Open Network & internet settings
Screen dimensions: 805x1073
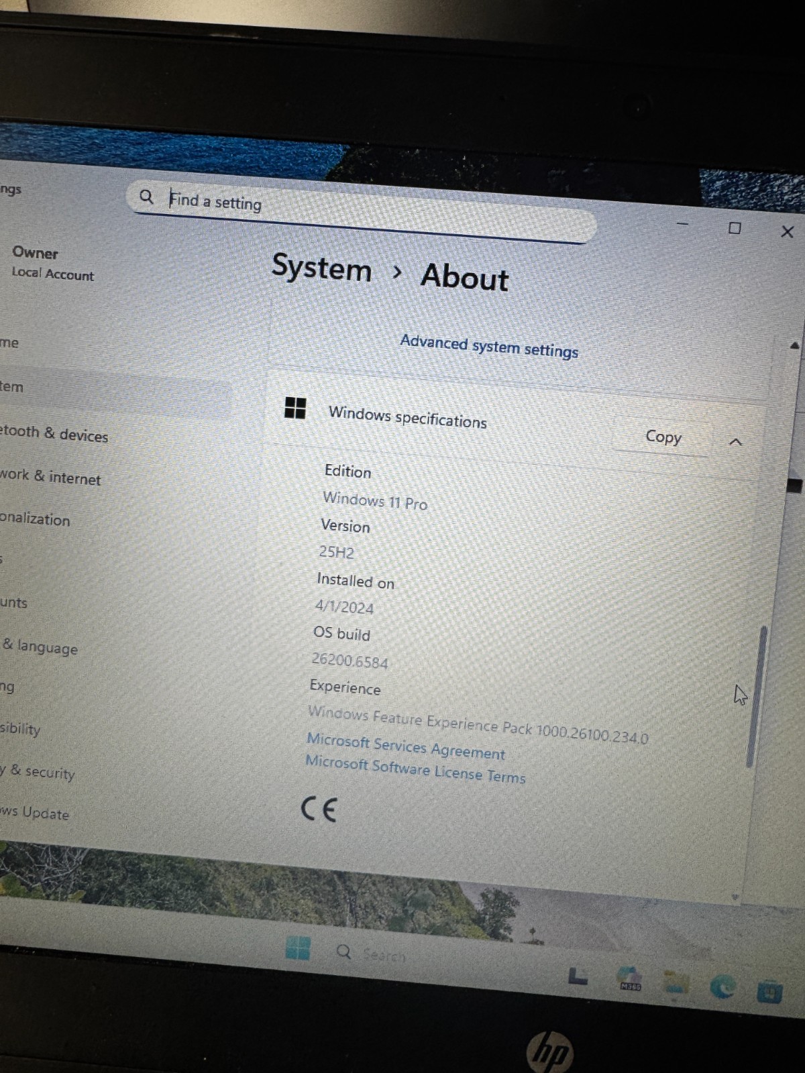coord(50,477)
